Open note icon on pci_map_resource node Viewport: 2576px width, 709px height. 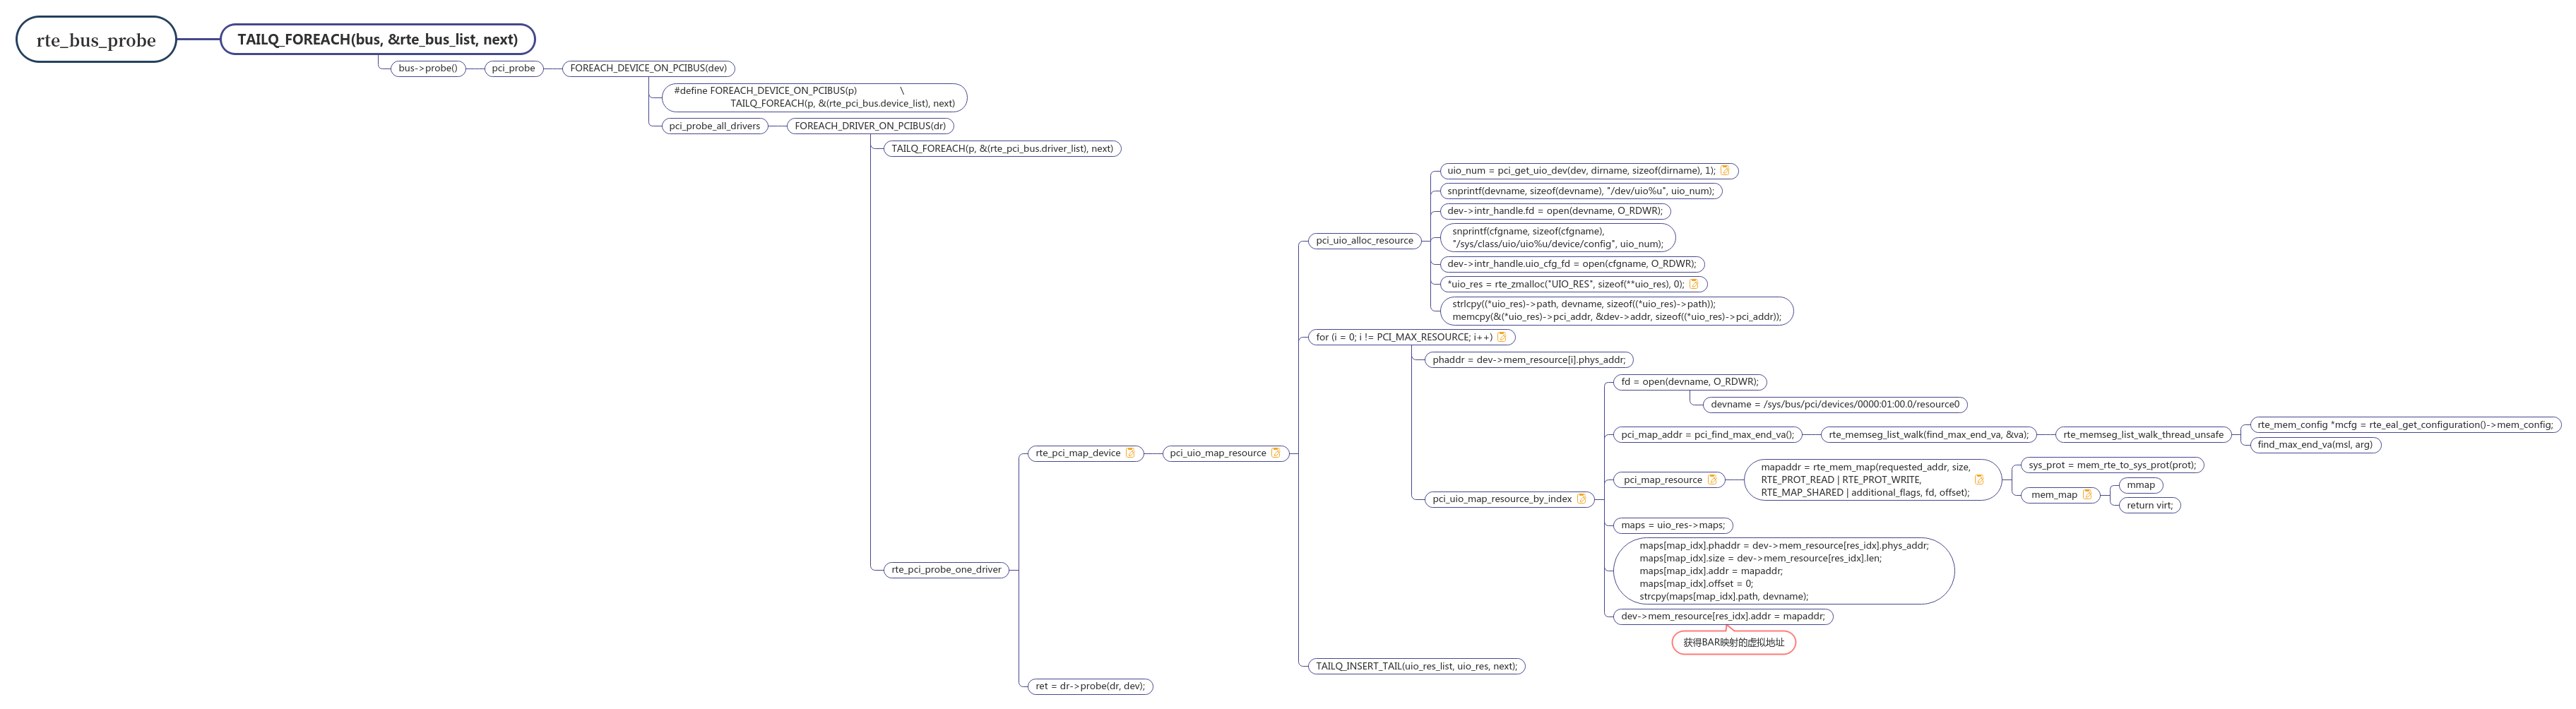[x=1712, y=480]
